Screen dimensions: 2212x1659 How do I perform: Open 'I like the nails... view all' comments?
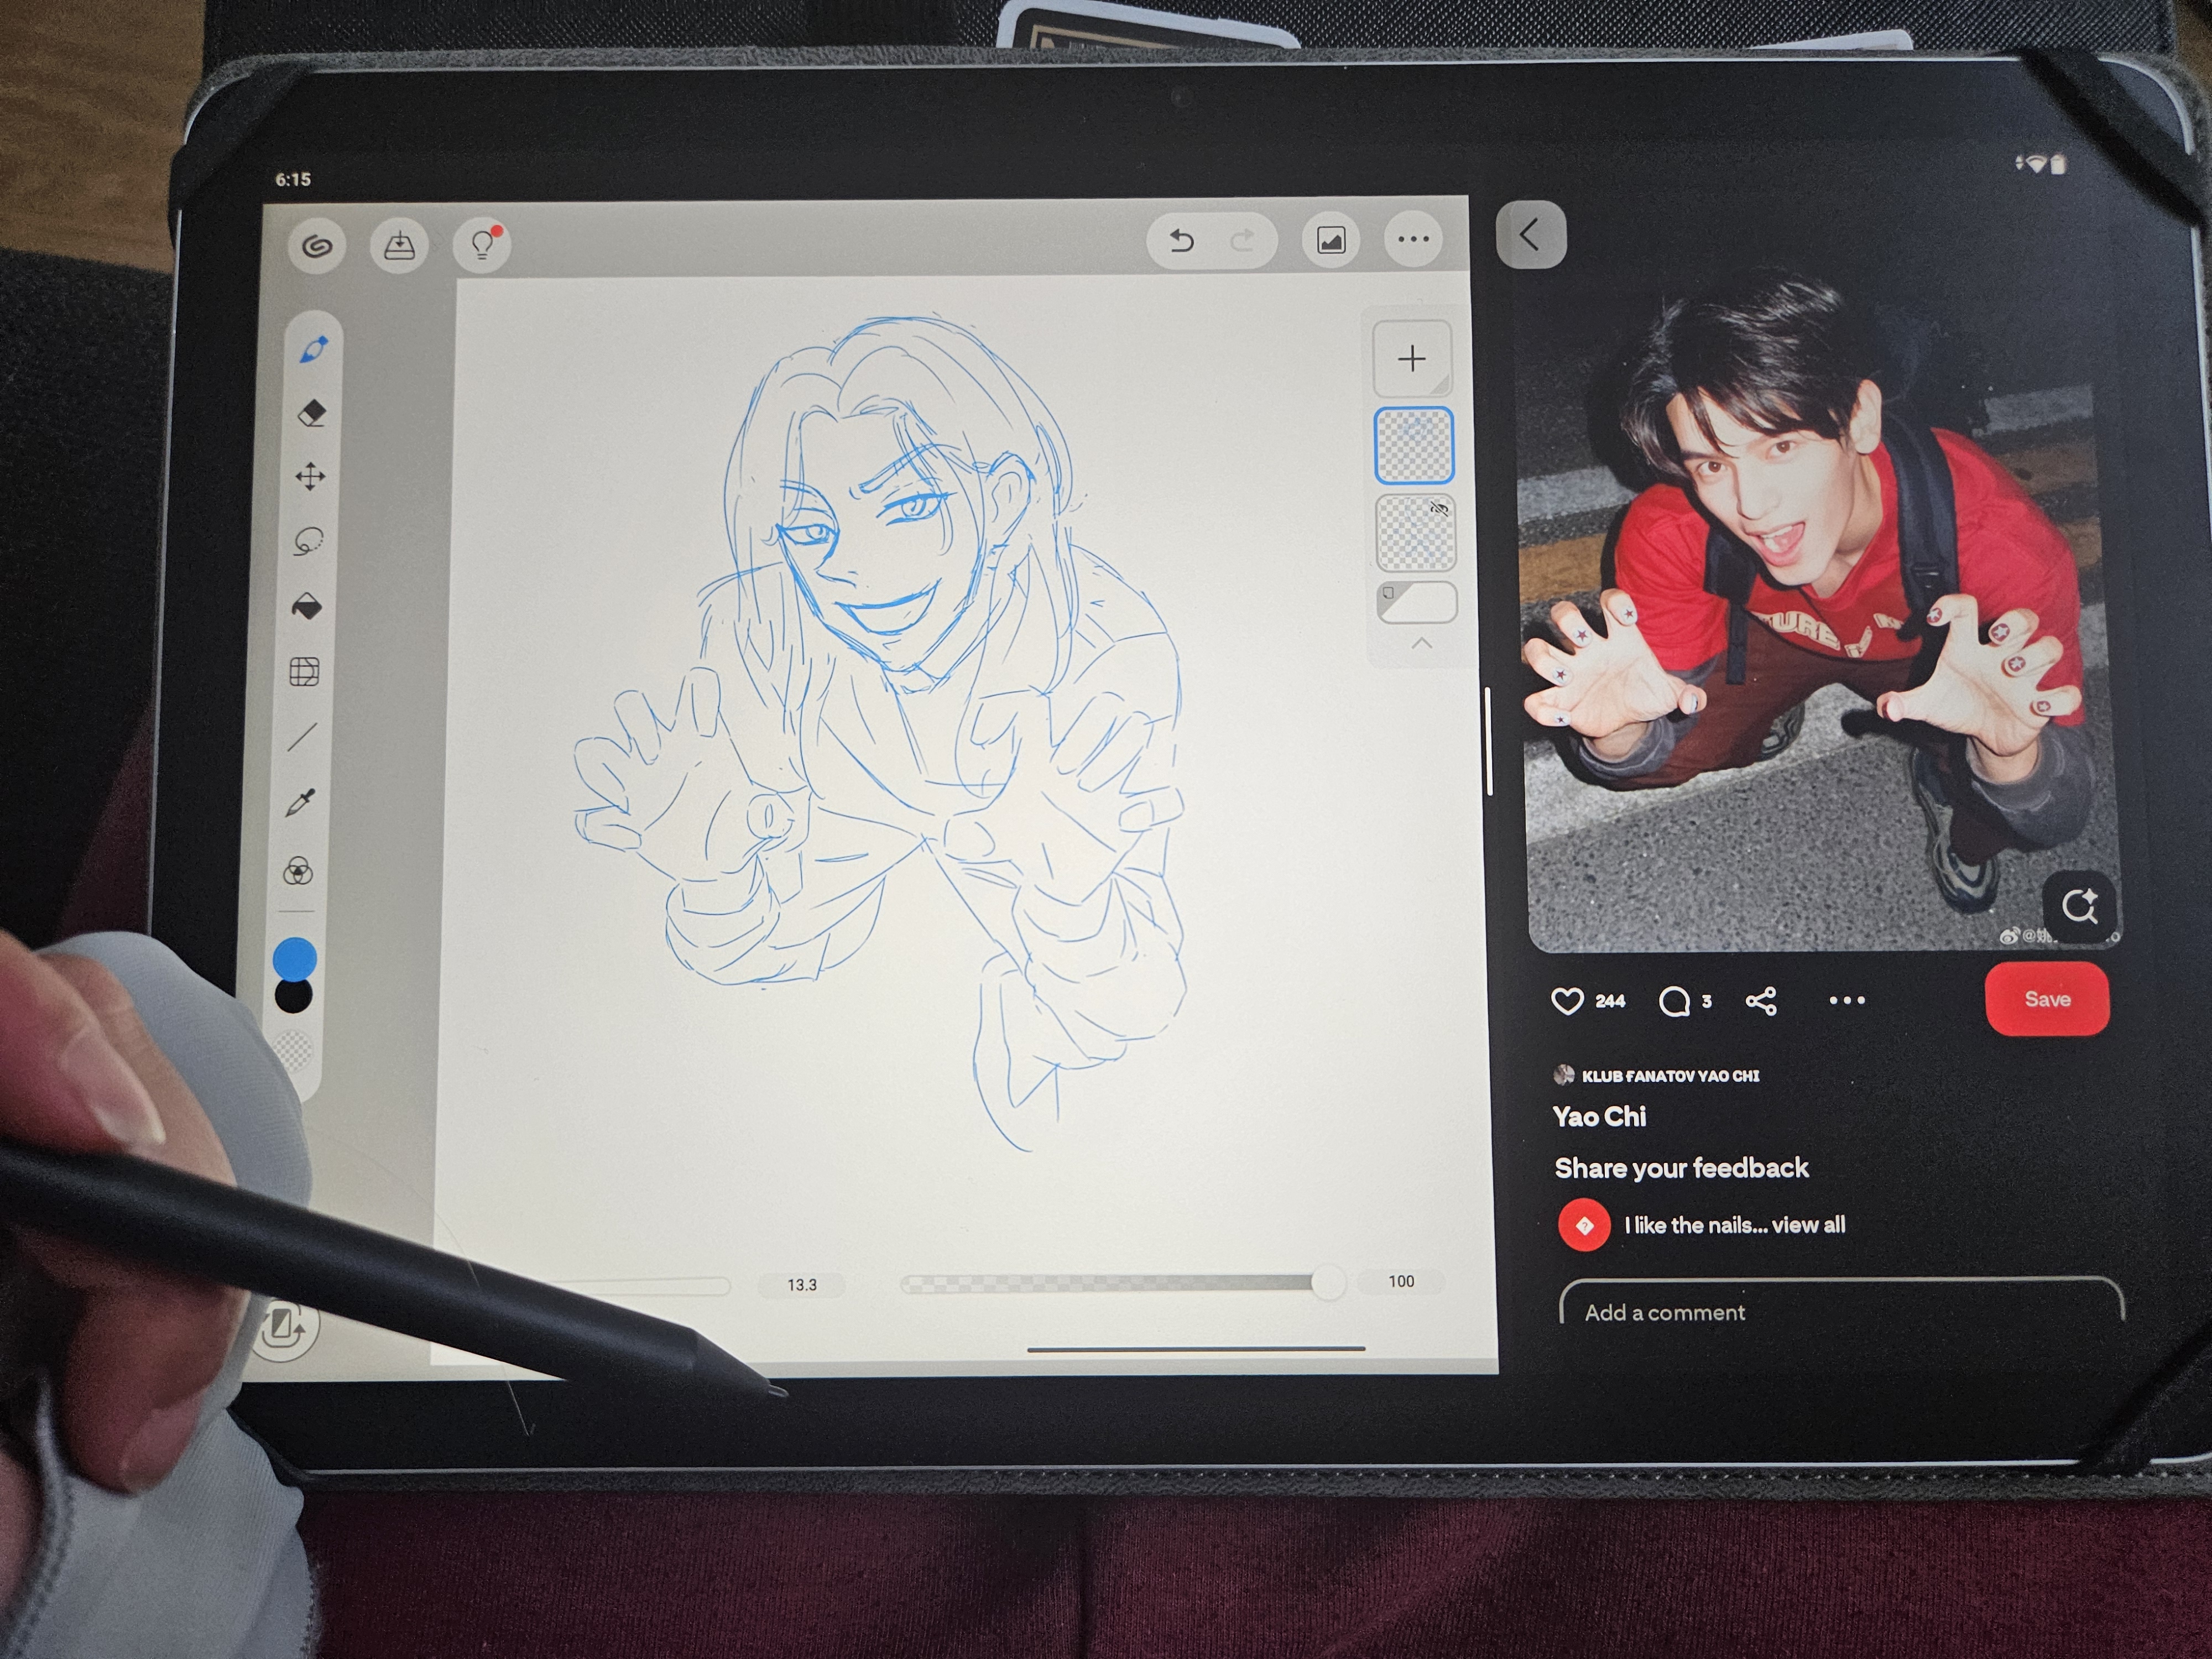(x=1734, y=1225)
